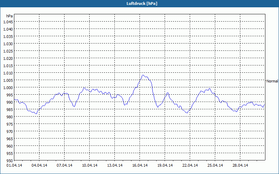The width and height of the screenshot is (279, 174).
Task: Click the 13.04.14 date label
Action: (115, 165)
